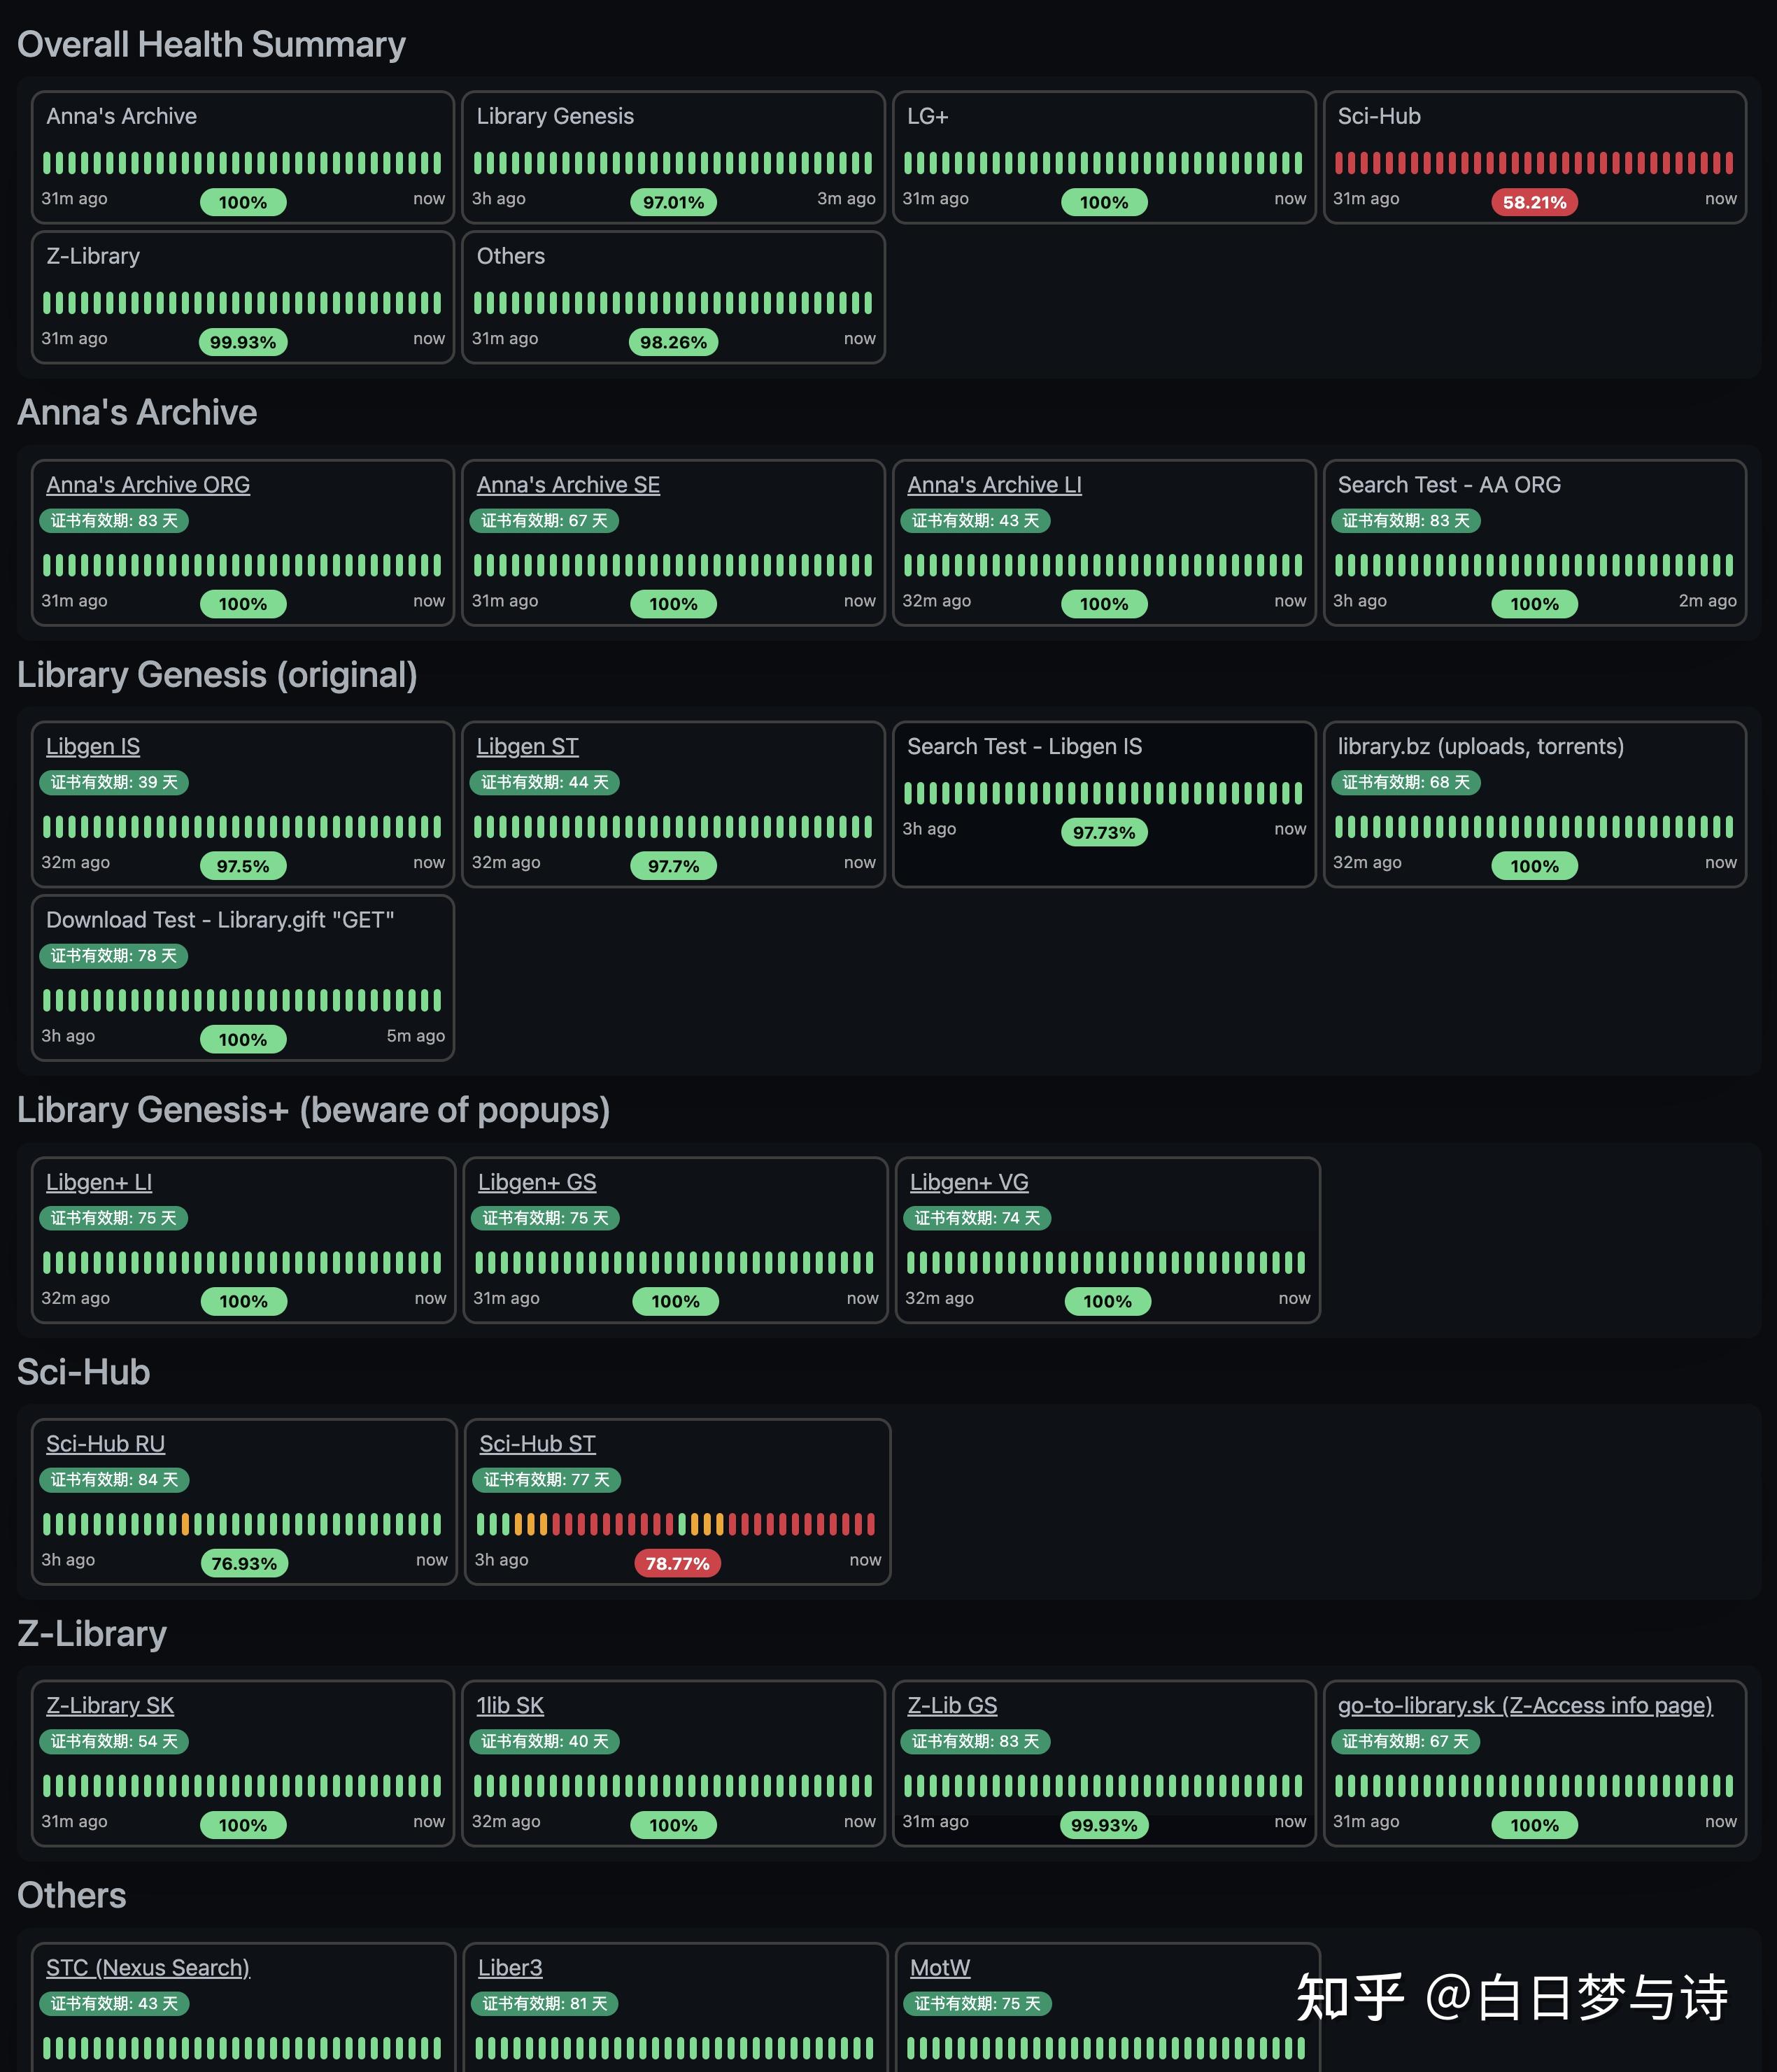Open the 1lib SK link
Screen dimensions: 1777x2072
[510, 1706]
